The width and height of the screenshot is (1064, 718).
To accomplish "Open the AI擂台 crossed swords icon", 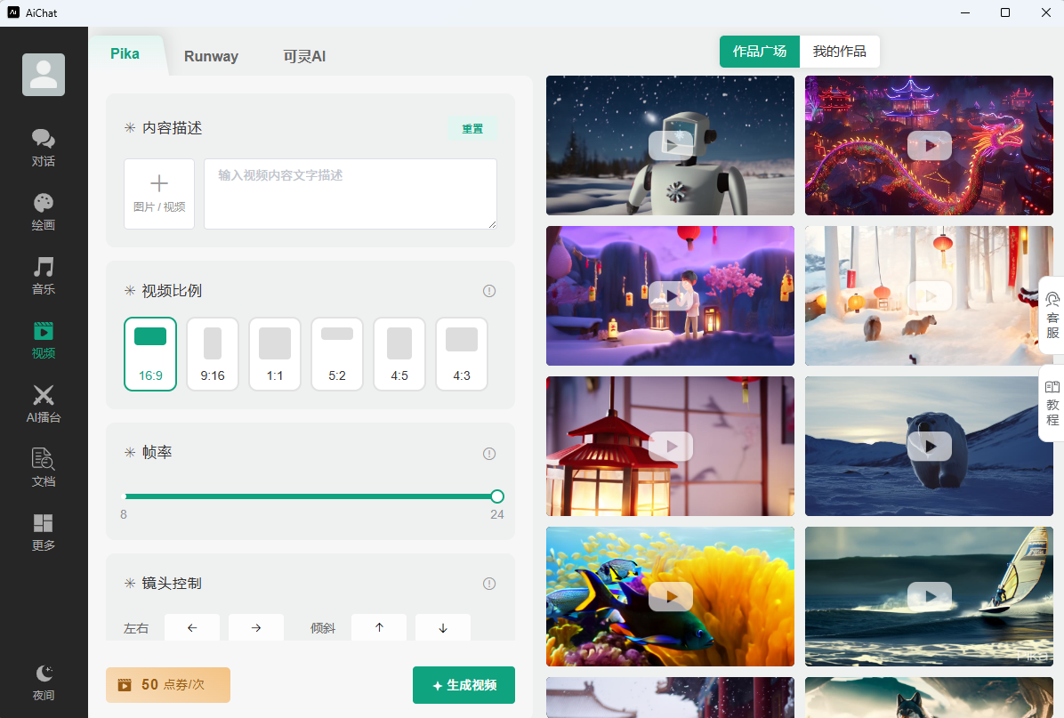I will (44, 404).
